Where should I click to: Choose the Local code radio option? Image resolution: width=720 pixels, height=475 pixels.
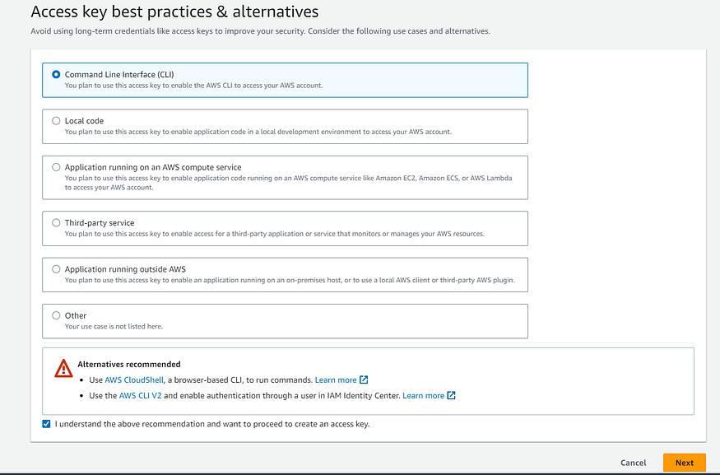[x=56, y=121]
